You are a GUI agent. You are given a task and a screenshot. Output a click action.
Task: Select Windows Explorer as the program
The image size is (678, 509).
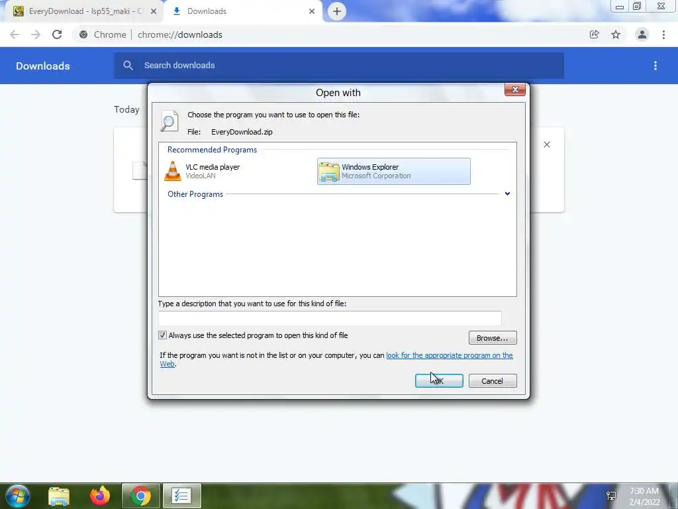pyautogui.click(x=393, y=172)
